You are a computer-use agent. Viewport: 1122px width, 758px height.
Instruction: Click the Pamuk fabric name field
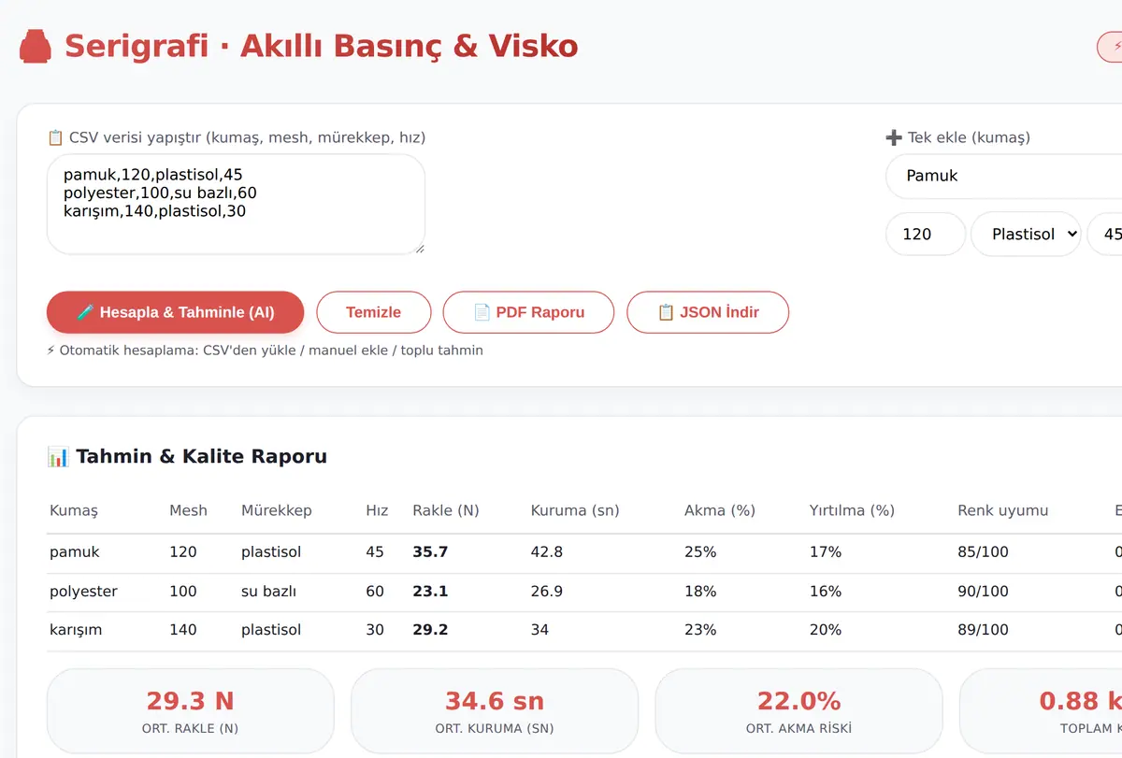(1003, 176)
